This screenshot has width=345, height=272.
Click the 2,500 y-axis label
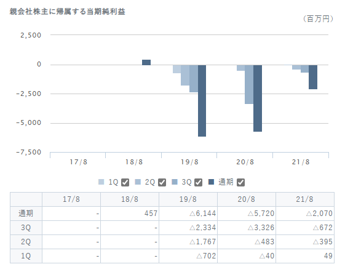tap(31, 35)
